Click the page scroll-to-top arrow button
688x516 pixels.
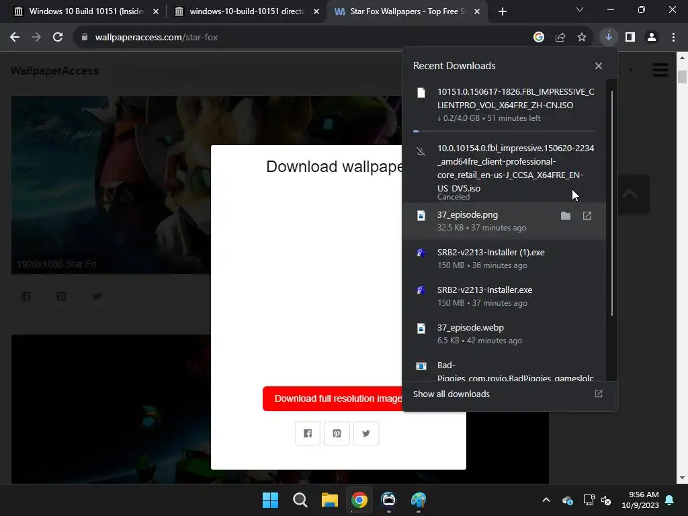pyautogui.click(x=630, y=194)
